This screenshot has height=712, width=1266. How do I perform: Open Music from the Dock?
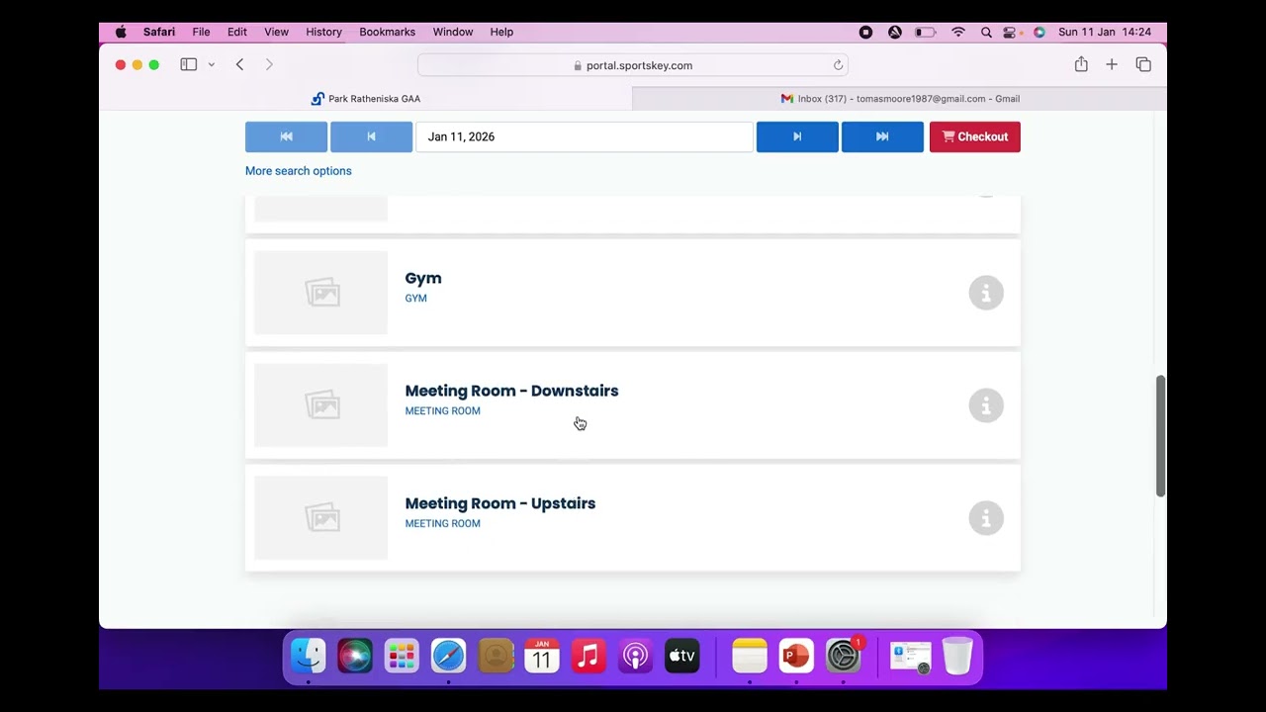pyautogui.click(x=588, y=656)
